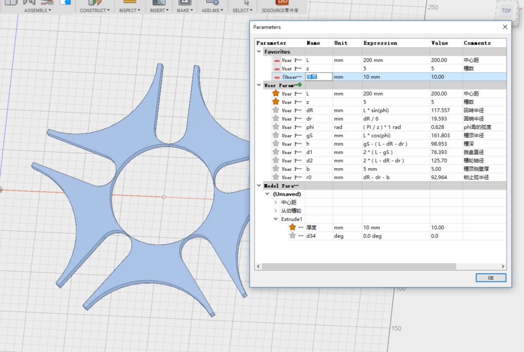Click the Comments column header

pyautogui.click(x=484, y=43)
